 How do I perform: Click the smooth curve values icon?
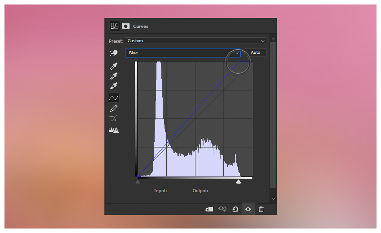pyautogui.click(x=114, y=119)
